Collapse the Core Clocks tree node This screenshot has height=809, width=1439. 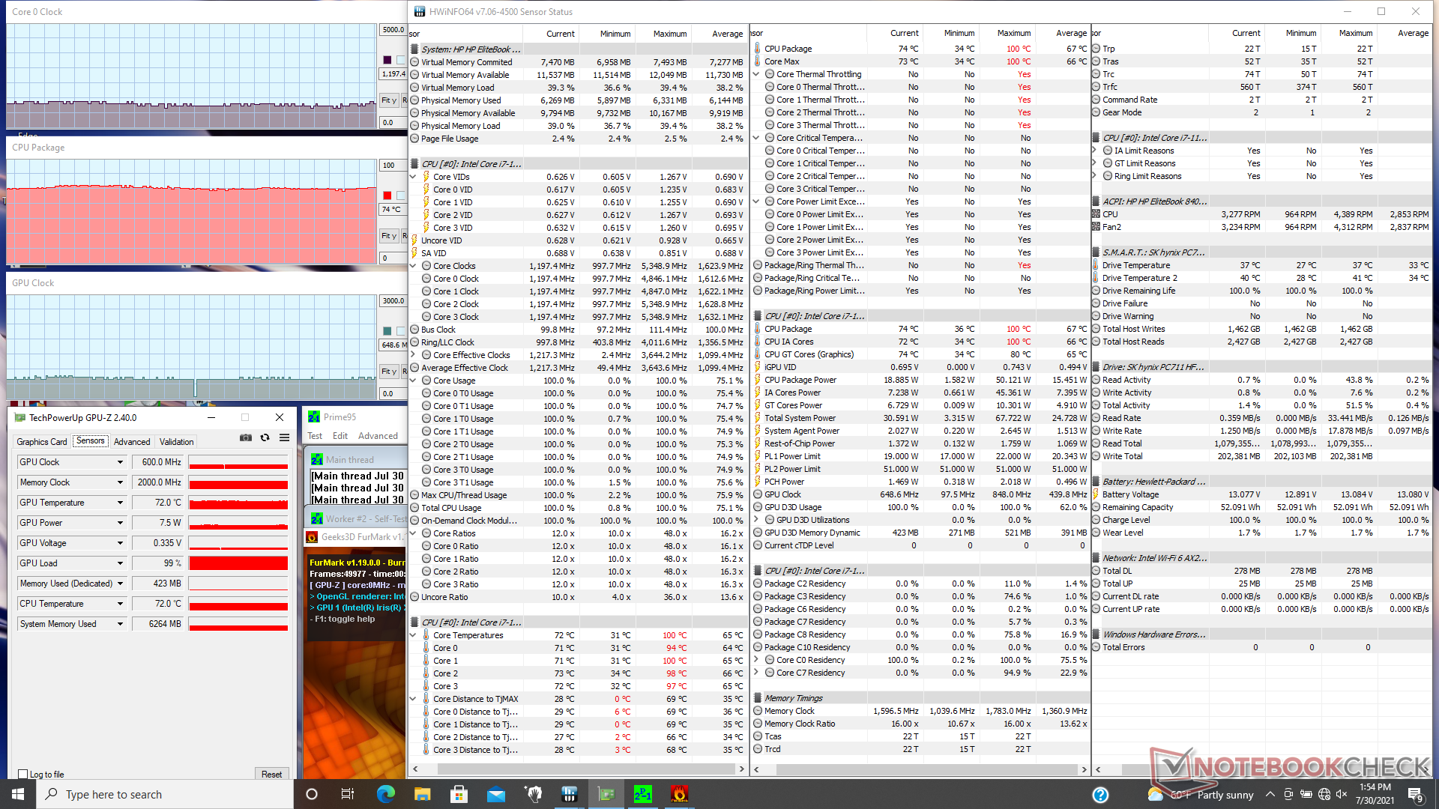[x=413, y=266]
